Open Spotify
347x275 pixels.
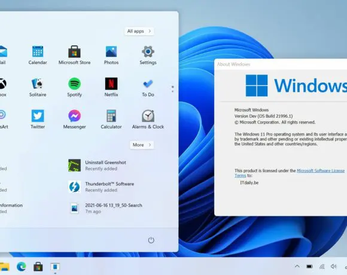74,87
